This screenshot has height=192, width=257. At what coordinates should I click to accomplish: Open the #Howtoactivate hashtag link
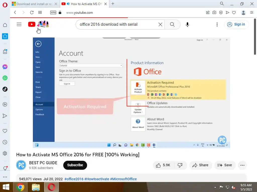97,179
